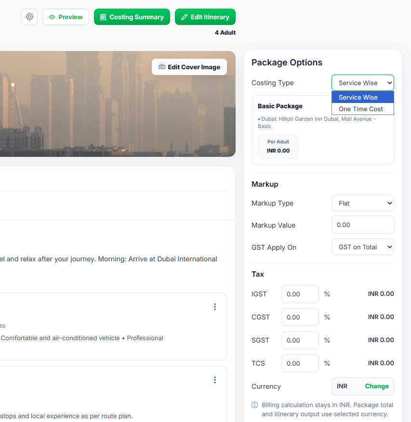Choose One Time Cost option
411x422 pixels.
(x=363, y=109)
